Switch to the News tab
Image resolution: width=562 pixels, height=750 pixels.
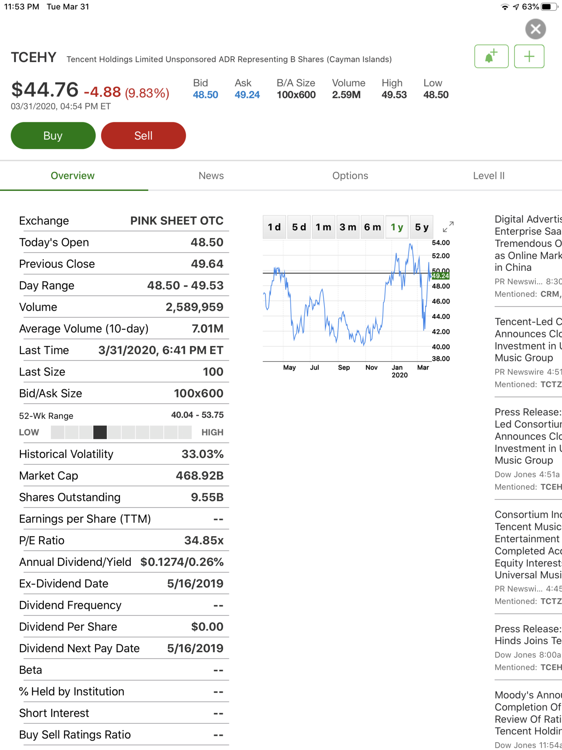(x=211, y=175)
